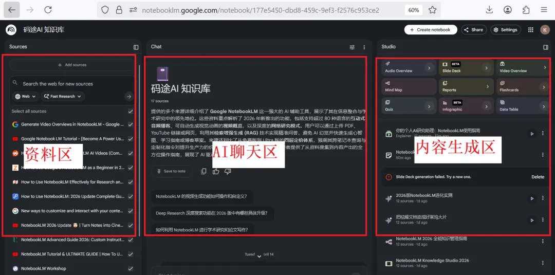Viewport: 555px width, 275px height.
Task: Click Add sources button
Action: point(72,65)
